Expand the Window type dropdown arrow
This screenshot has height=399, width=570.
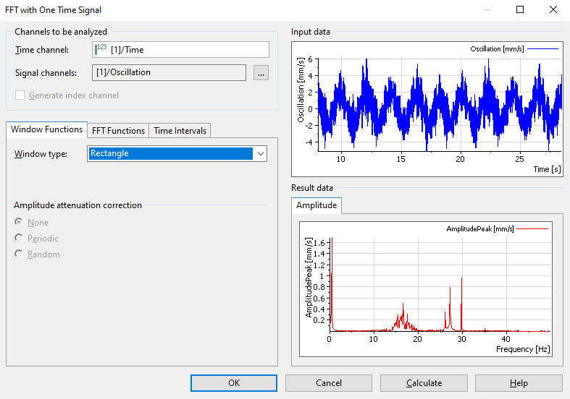pyautogui.click(x=261, y=153)
